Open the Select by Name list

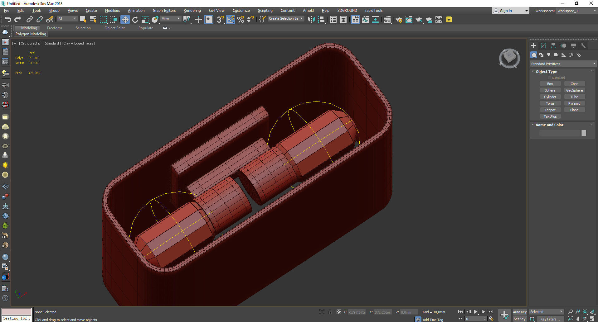(93, 20)
